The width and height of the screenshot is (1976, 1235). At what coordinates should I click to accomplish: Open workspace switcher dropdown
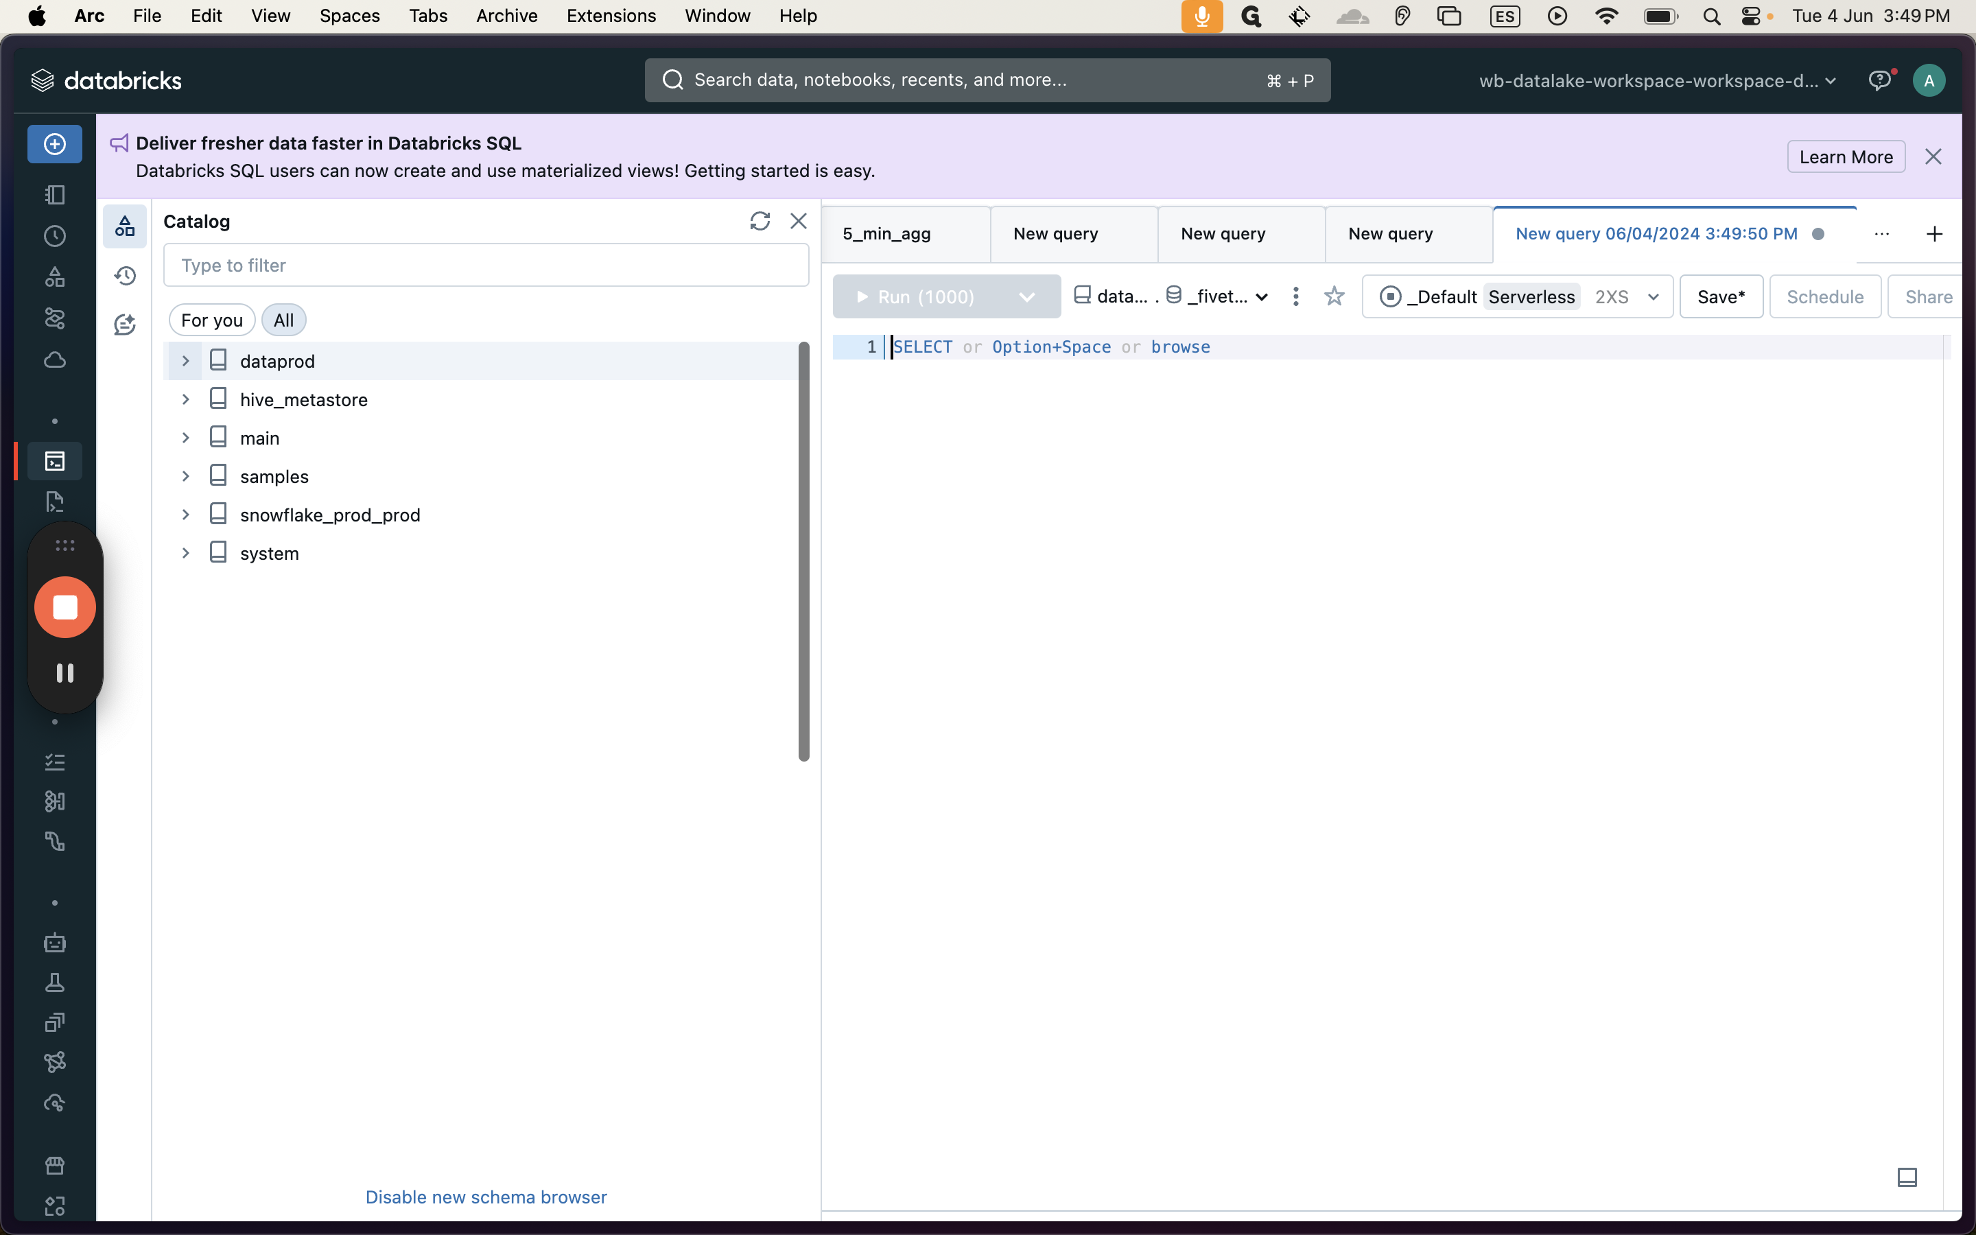(x=1658, y=81)
